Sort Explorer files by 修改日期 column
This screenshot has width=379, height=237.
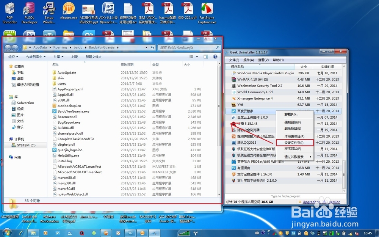coord(135,64)
